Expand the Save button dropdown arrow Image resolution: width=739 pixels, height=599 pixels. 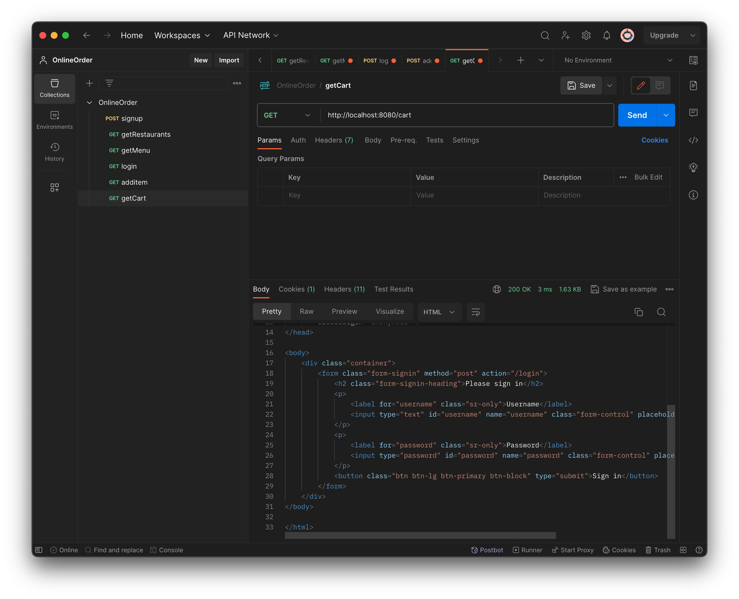pos(609,85)
